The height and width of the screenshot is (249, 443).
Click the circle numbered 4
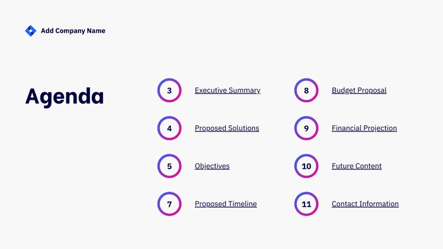[169, 128]
